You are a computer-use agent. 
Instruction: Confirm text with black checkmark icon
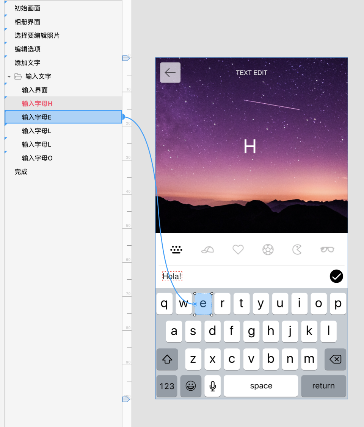click(x=336, y=276)
